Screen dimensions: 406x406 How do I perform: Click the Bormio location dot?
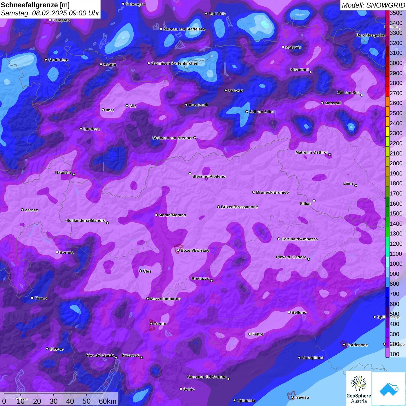[57, 252]
